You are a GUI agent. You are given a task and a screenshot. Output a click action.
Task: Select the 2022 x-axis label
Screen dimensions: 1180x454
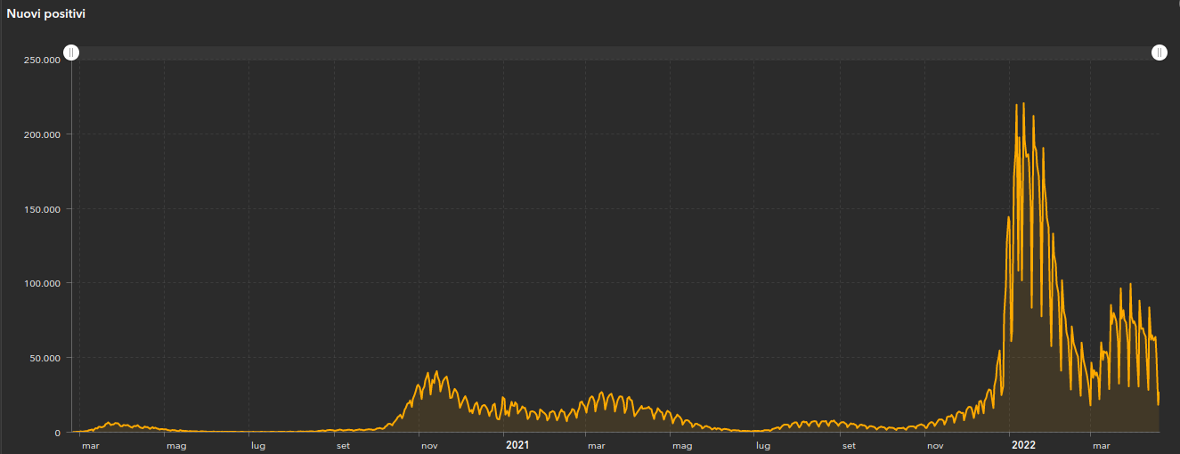[1023, 444]
